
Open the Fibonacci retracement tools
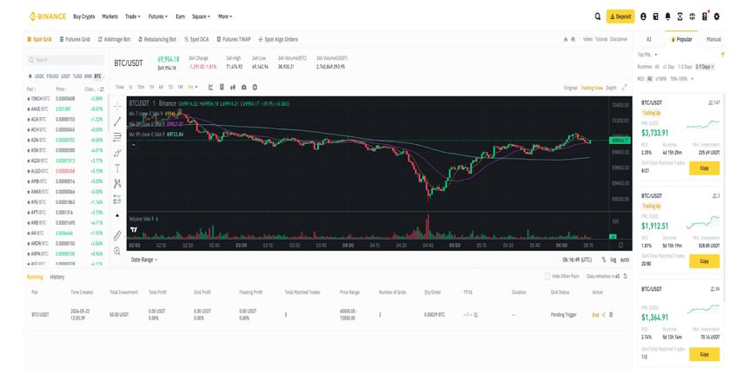coord(117,137)
